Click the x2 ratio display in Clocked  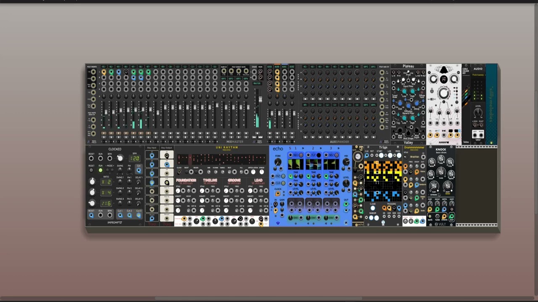click(106, 182)
